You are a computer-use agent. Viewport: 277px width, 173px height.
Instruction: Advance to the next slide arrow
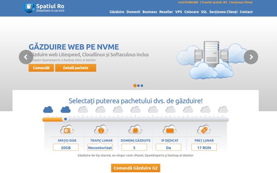(x=251, y=57)
